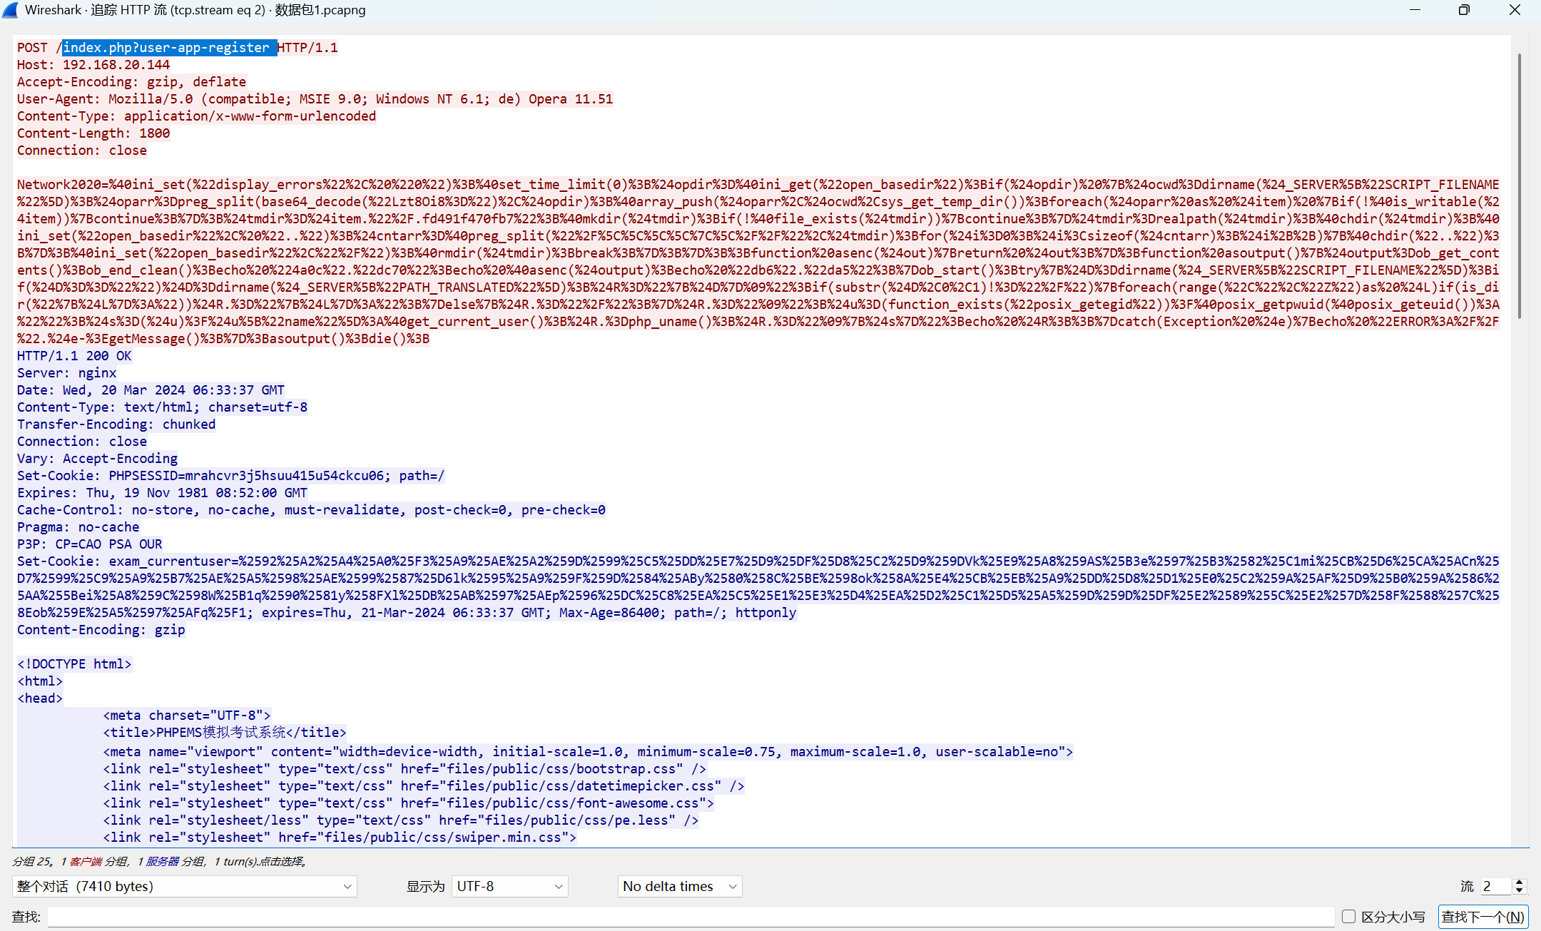
Task: Close the HTTP stream window
Action: click(x=1515, y=10)
